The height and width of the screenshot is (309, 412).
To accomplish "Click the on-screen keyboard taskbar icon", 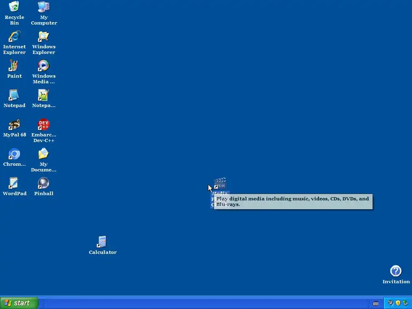I will tap(376, 303).
